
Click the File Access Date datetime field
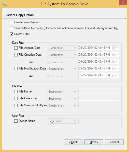tap(99, 48)
